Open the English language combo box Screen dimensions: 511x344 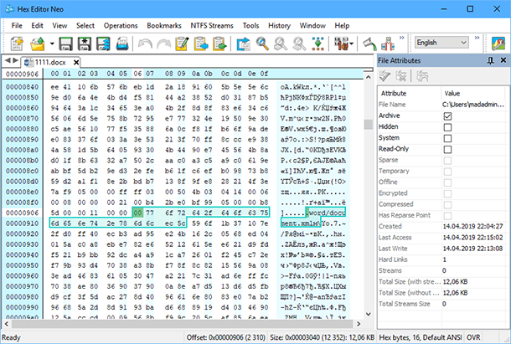click(442, 43)
